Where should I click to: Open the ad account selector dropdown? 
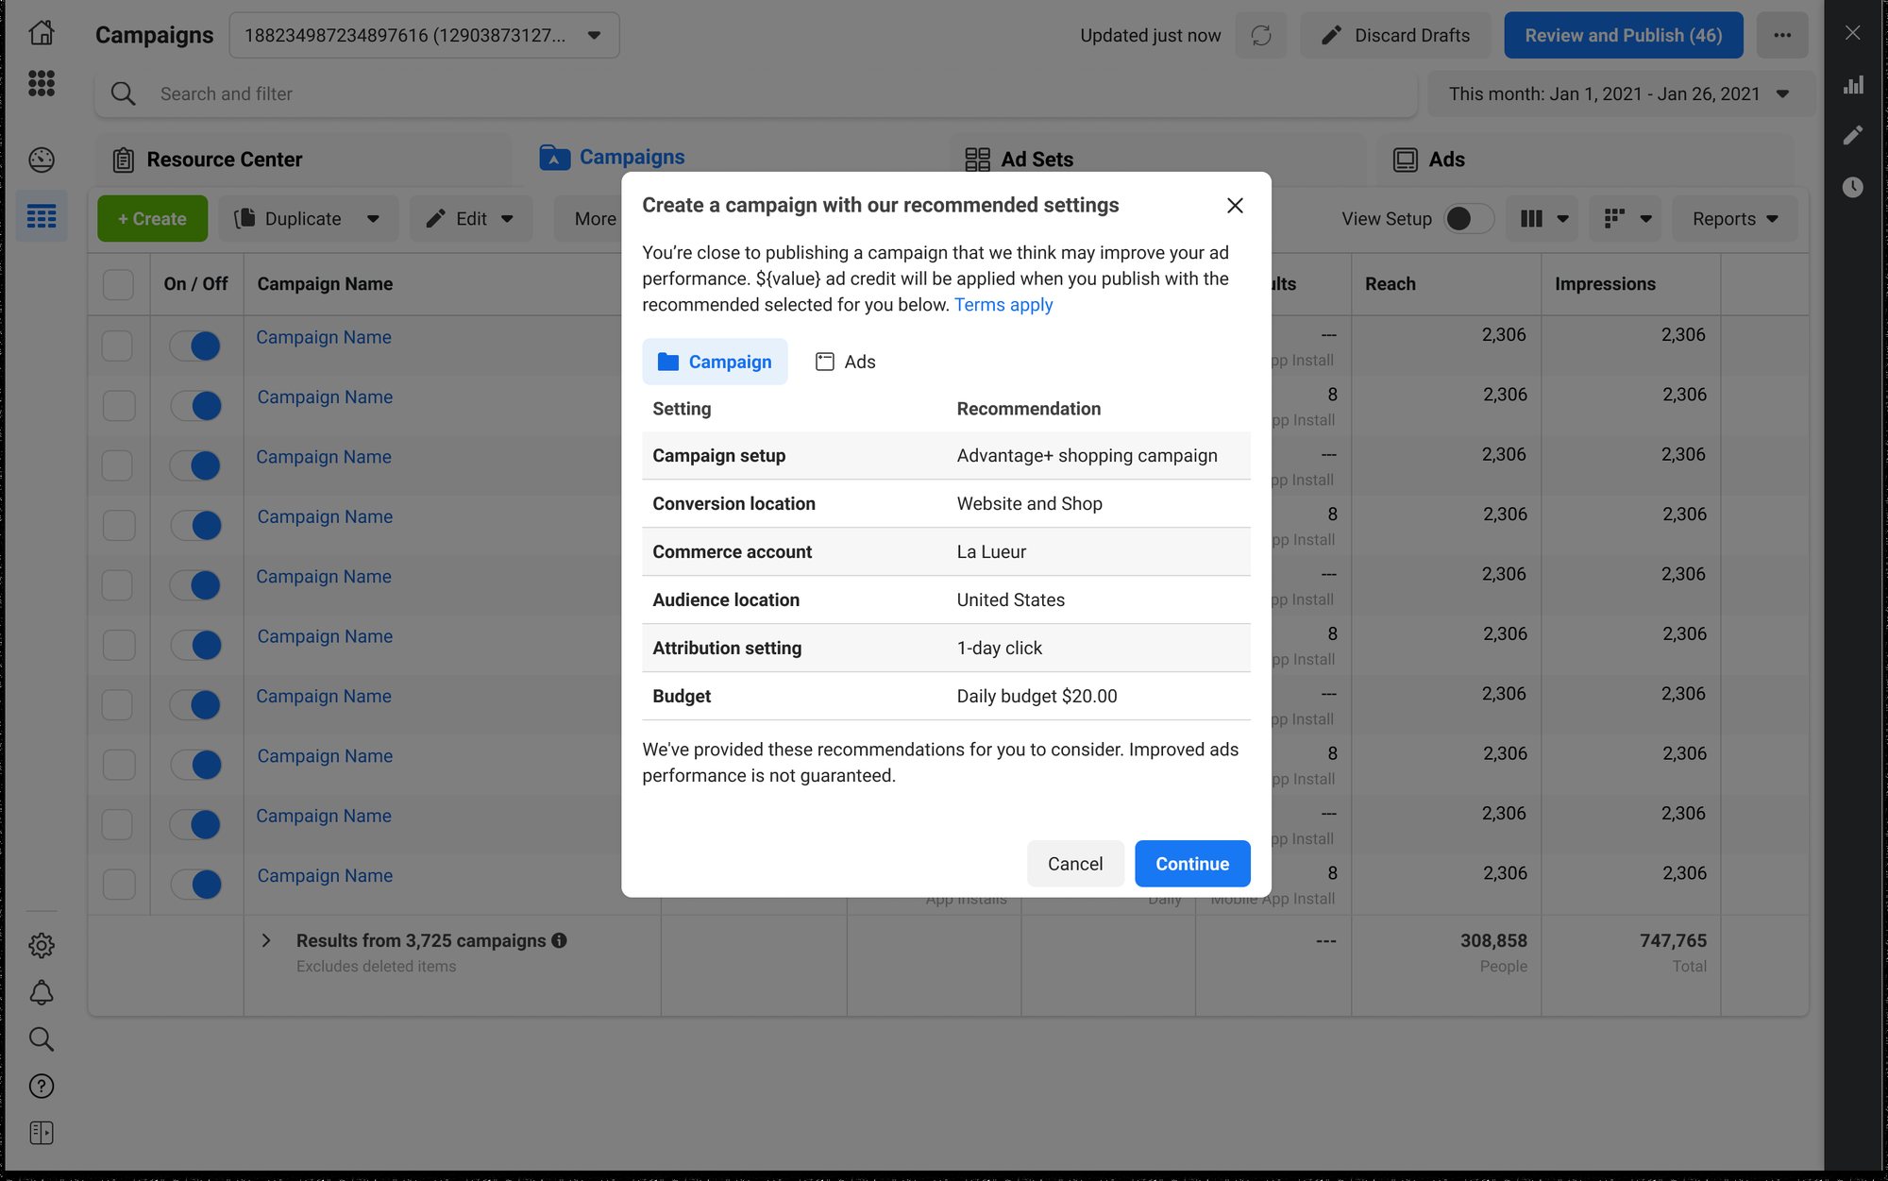(424, 35)
